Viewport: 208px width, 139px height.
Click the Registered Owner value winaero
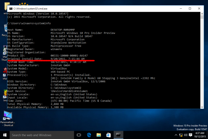click(x=56, y=49)
